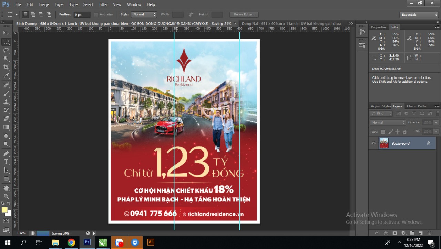Open the Layers panel flyout menu
Viewport: 441px width, 249px height.
[437, 106]
